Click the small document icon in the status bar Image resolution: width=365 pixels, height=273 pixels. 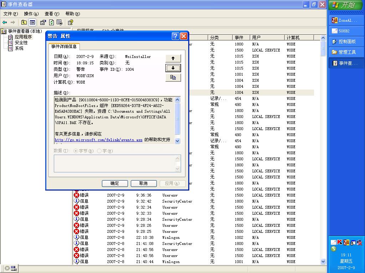14,268
